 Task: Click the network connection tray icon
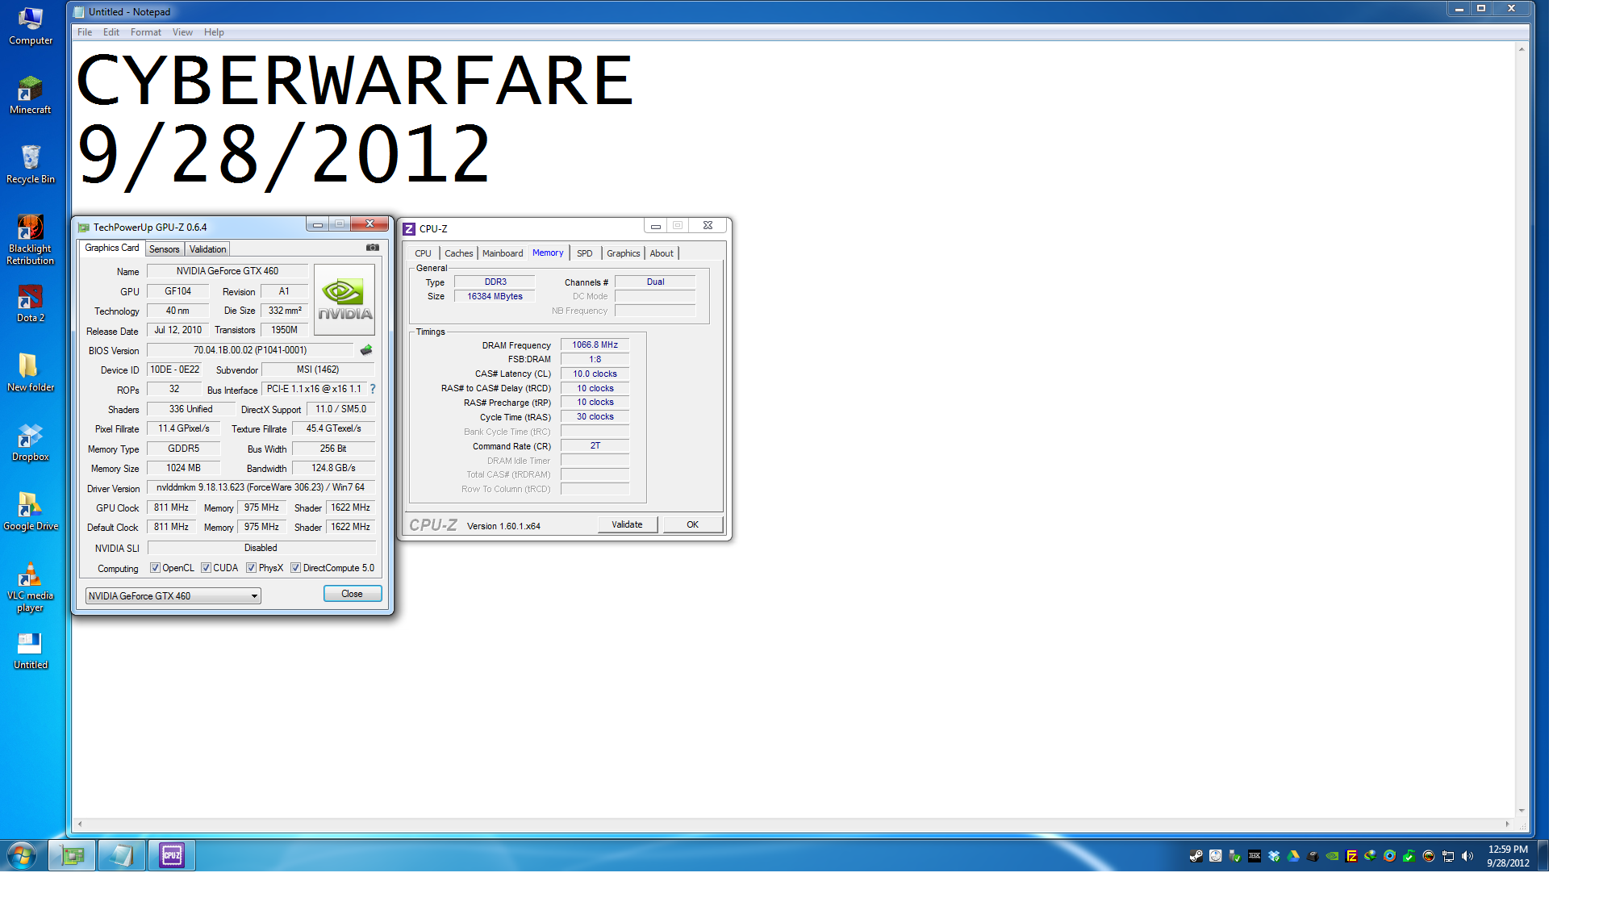1448,856
